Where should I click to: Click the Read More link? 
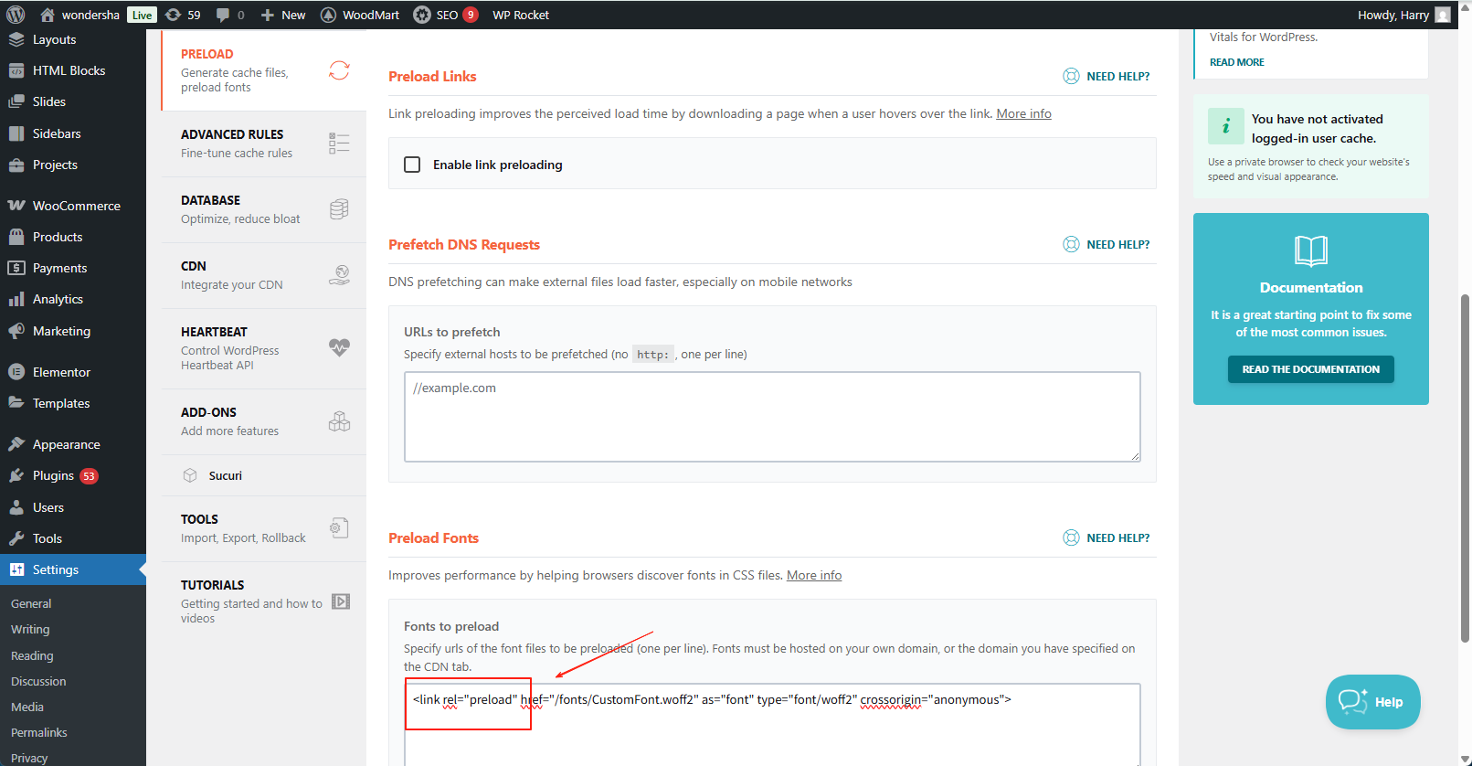click(1237, 62)
